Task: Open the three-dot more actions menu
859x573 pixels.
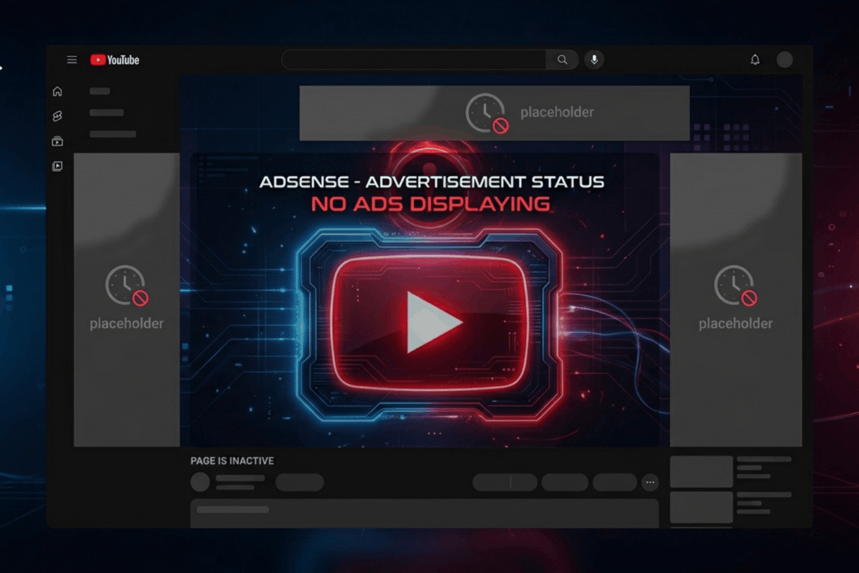Action: pos(650,483)
